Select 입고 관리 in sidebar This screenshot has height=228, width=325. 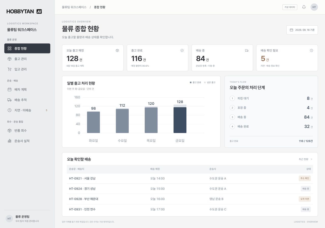coord(27,69)
